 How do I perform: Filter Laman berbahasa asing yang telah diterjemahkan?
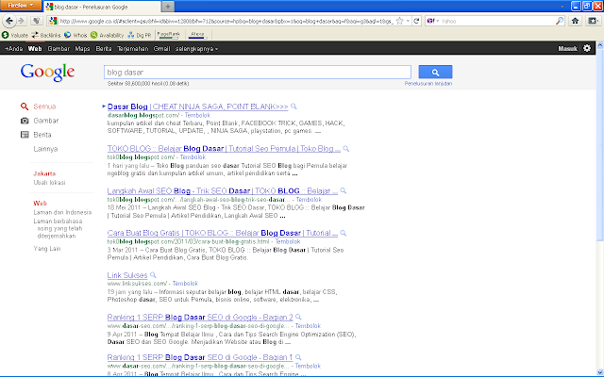59,228
